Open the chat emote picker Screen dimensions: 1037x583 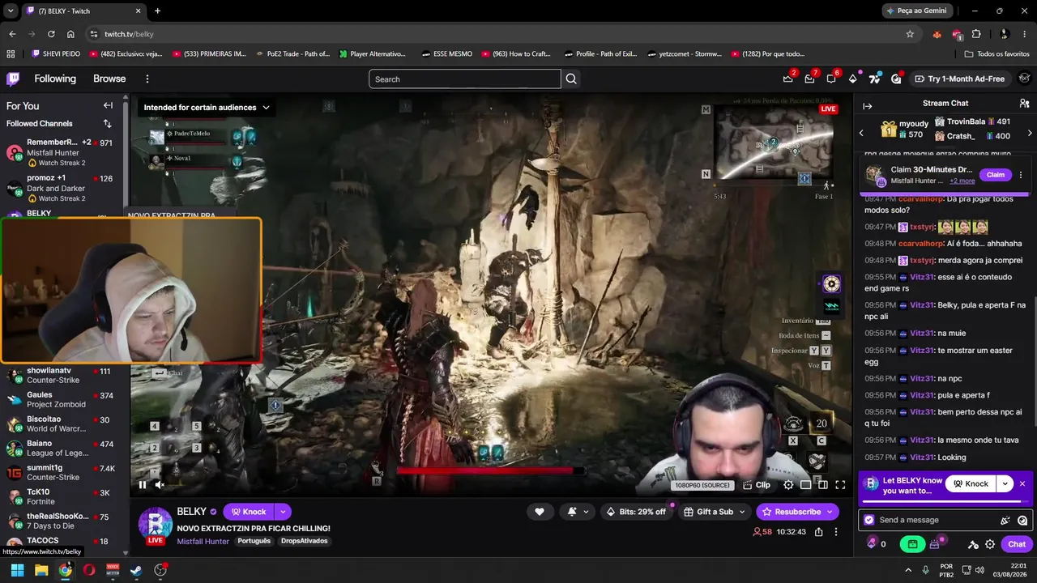pos(1022,521)
